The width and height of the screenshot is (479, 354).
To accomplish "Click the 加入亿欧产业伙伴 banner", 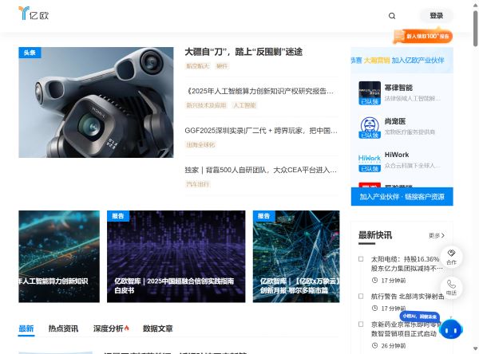I will (402, 60).
